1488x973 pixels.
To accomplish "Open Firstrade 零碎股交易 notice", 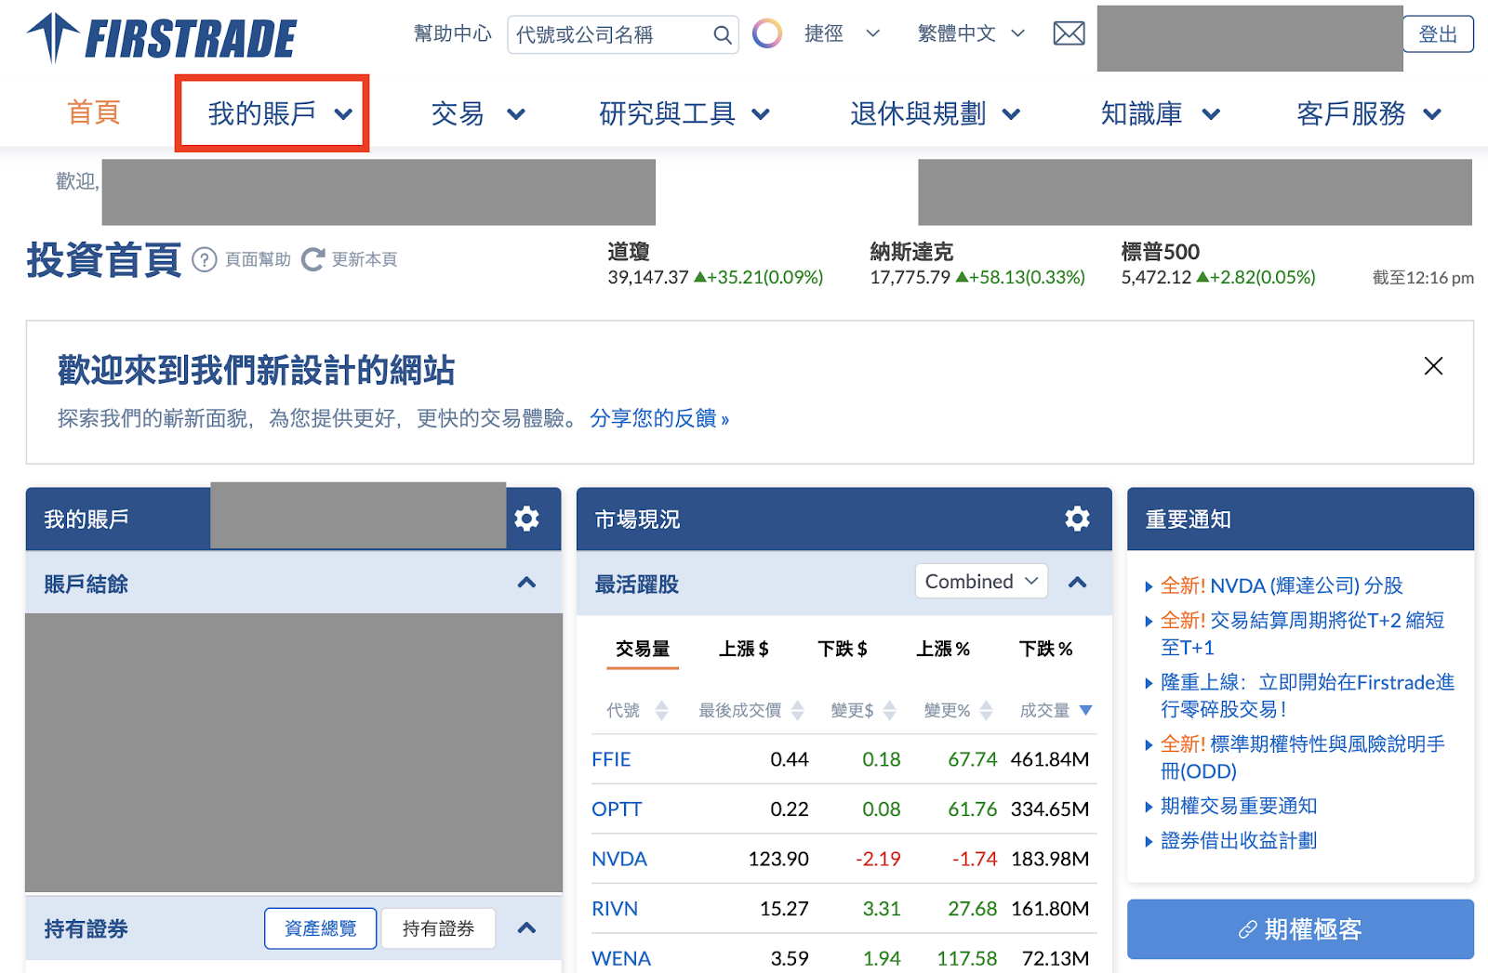I will coord(1308,696).
